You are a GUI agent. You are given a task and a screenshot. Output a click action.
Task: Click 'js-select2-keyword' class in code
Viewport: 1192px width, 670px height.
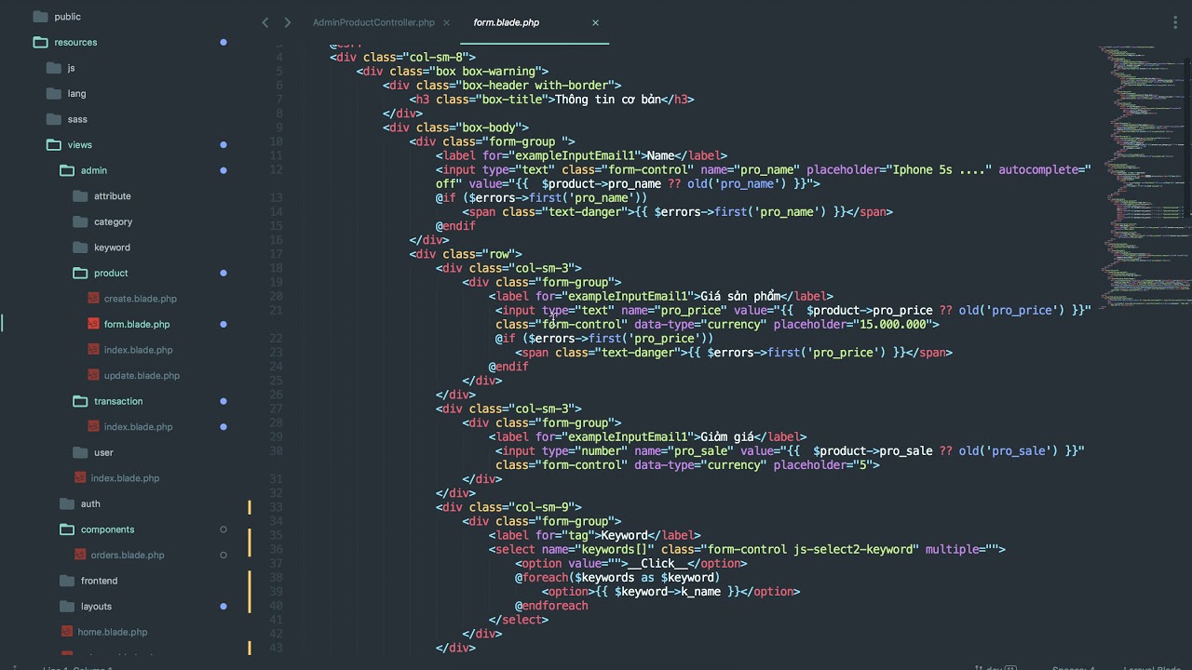click(853, 549)
